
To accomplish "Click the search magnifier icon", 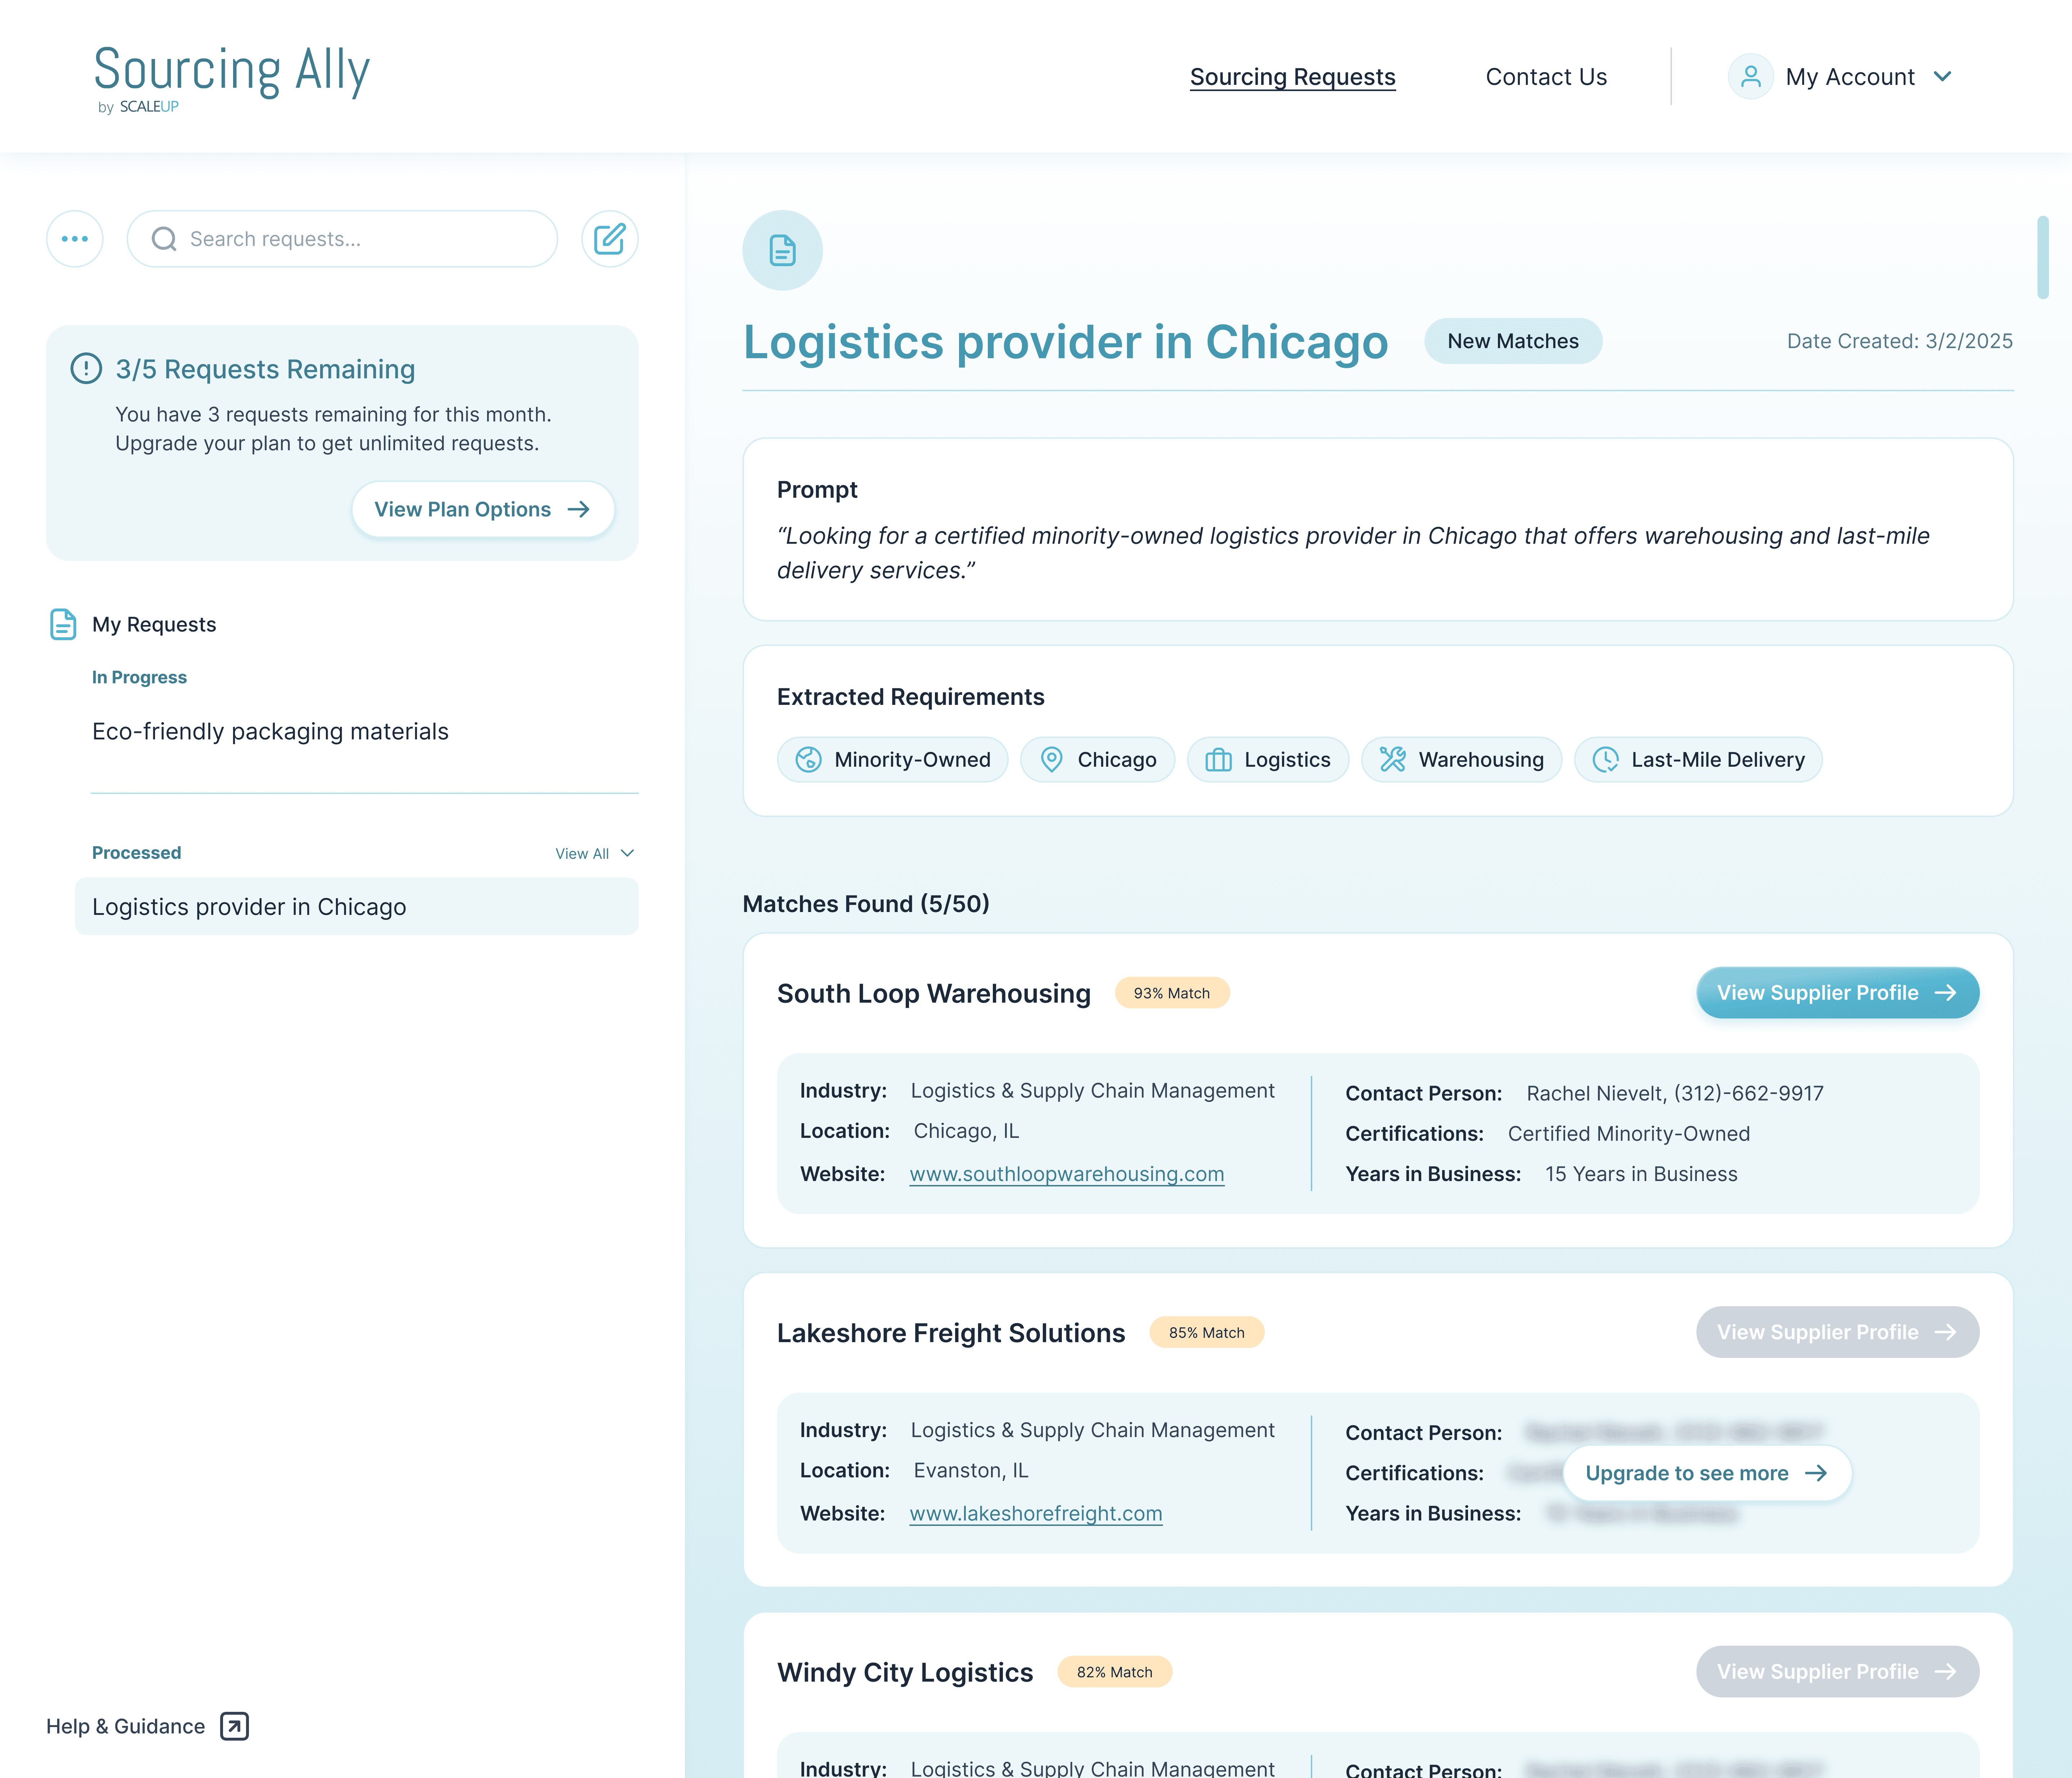I will [x=164, y=239].
